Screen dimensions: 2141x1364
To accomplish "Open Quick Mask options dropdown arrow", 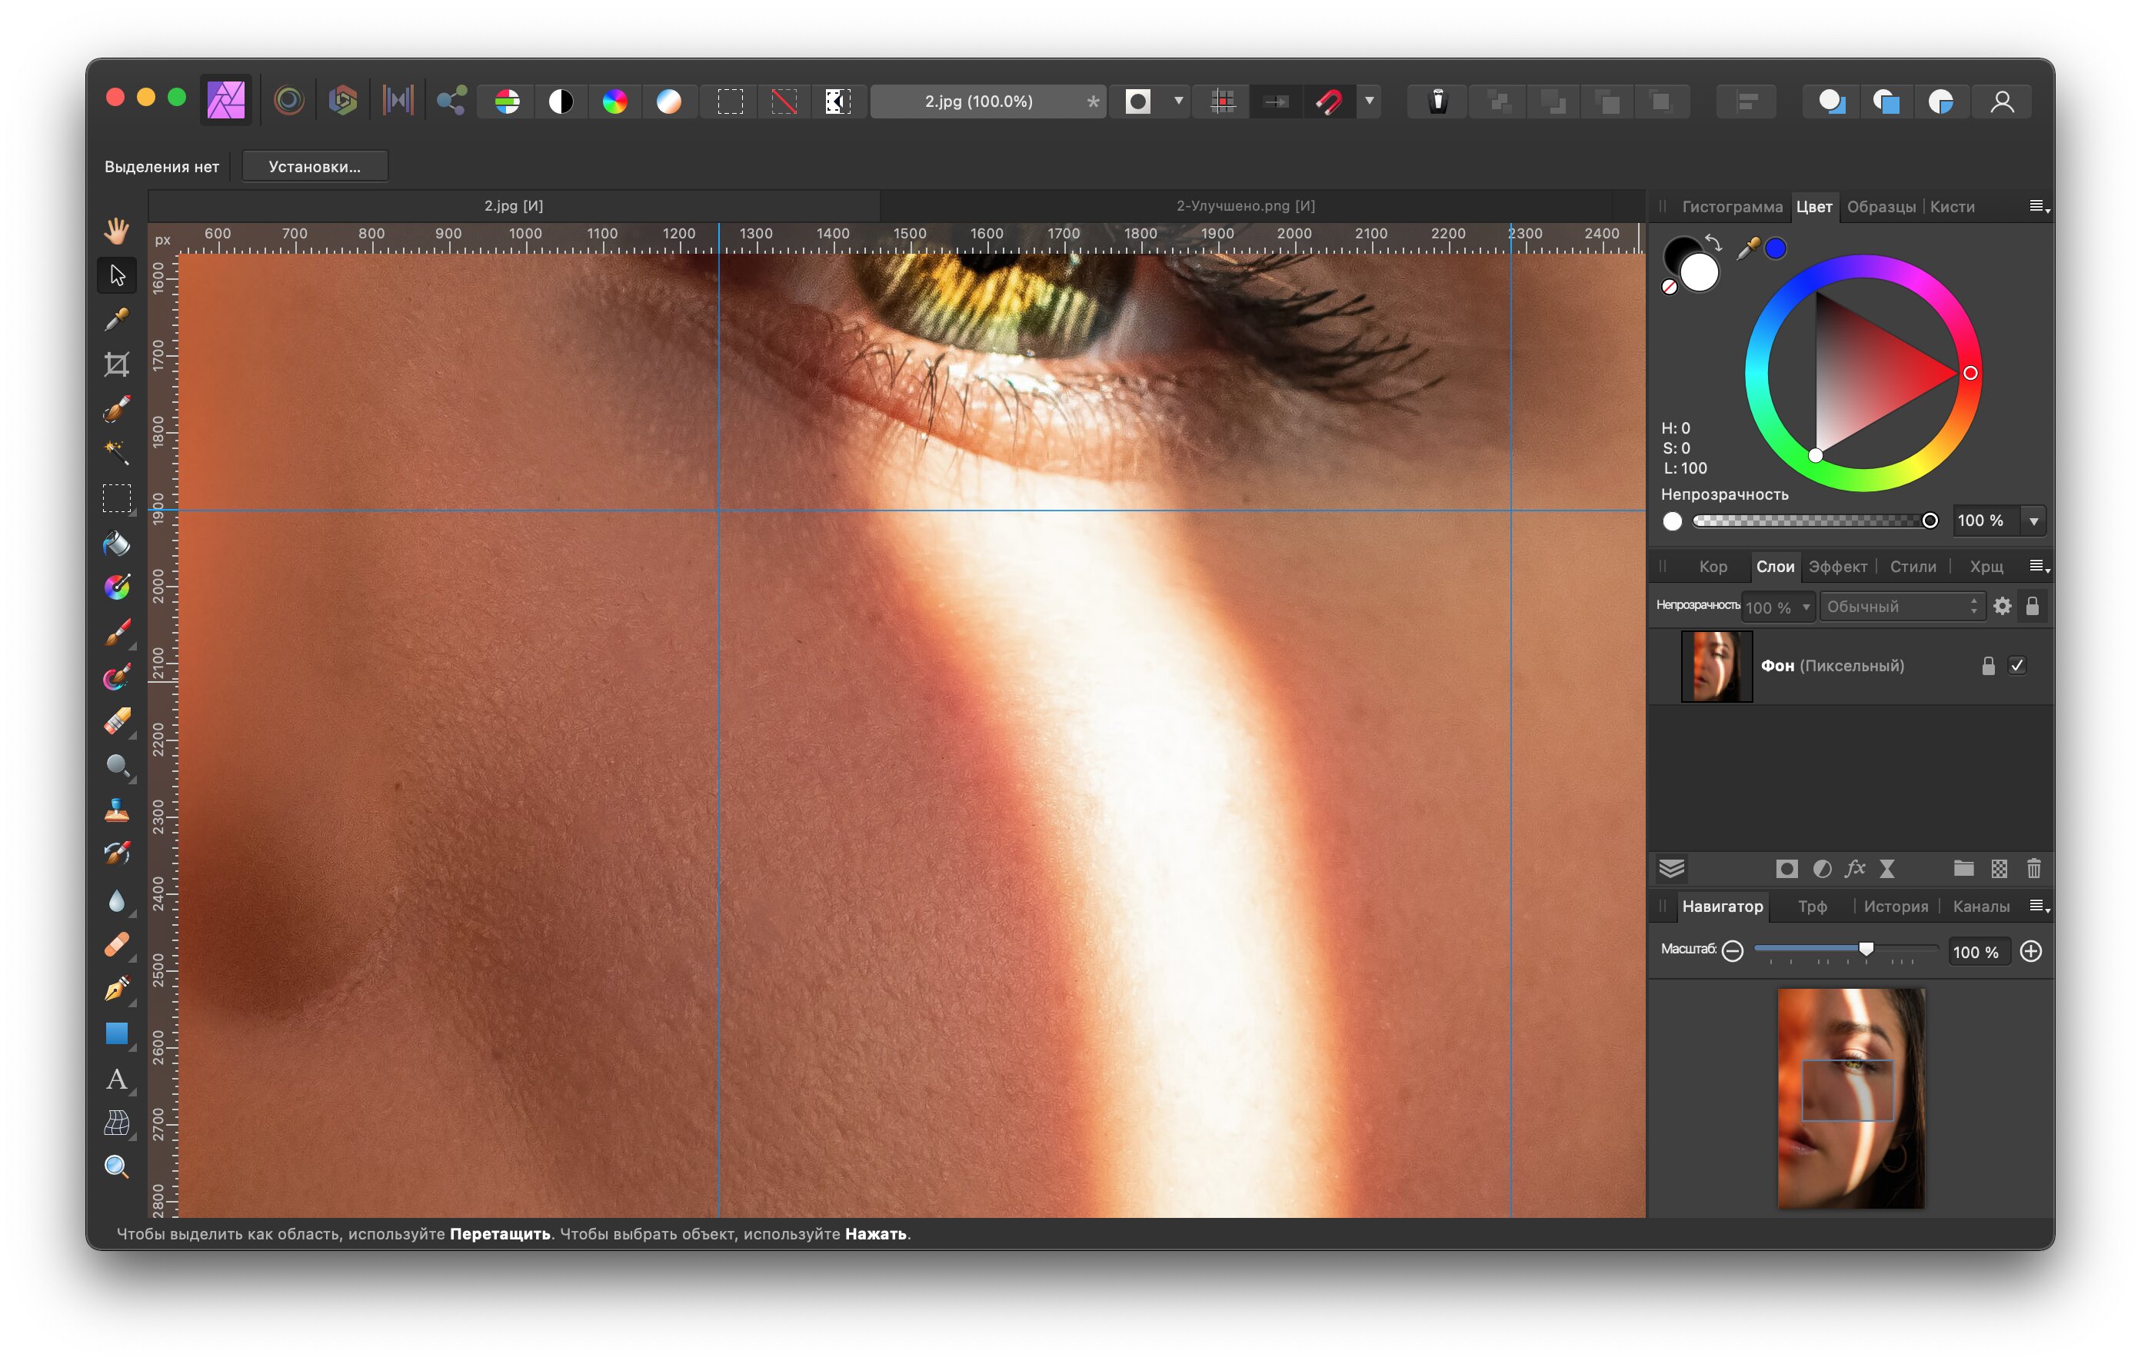I will coord(1178,101).
